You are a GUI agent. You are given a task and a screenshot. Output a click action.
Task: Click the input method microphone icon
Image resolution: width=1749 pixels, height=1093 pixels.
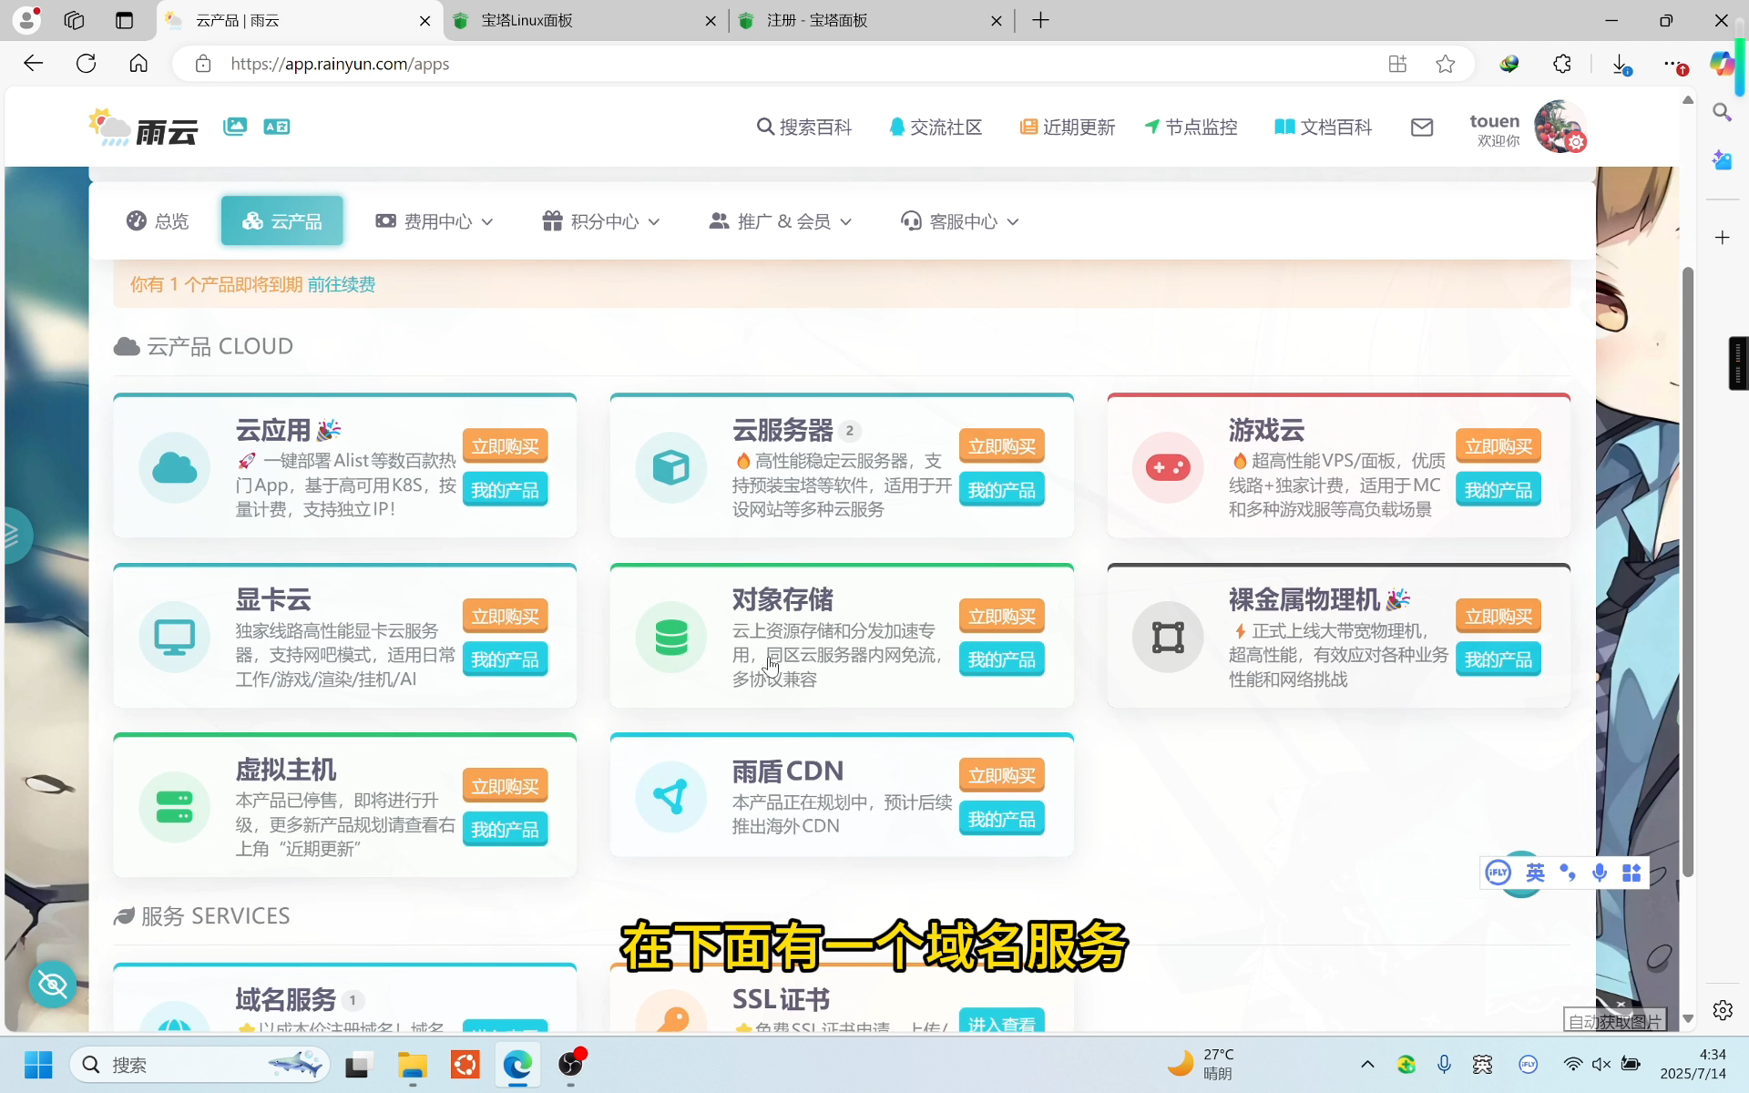[1600, 873]
